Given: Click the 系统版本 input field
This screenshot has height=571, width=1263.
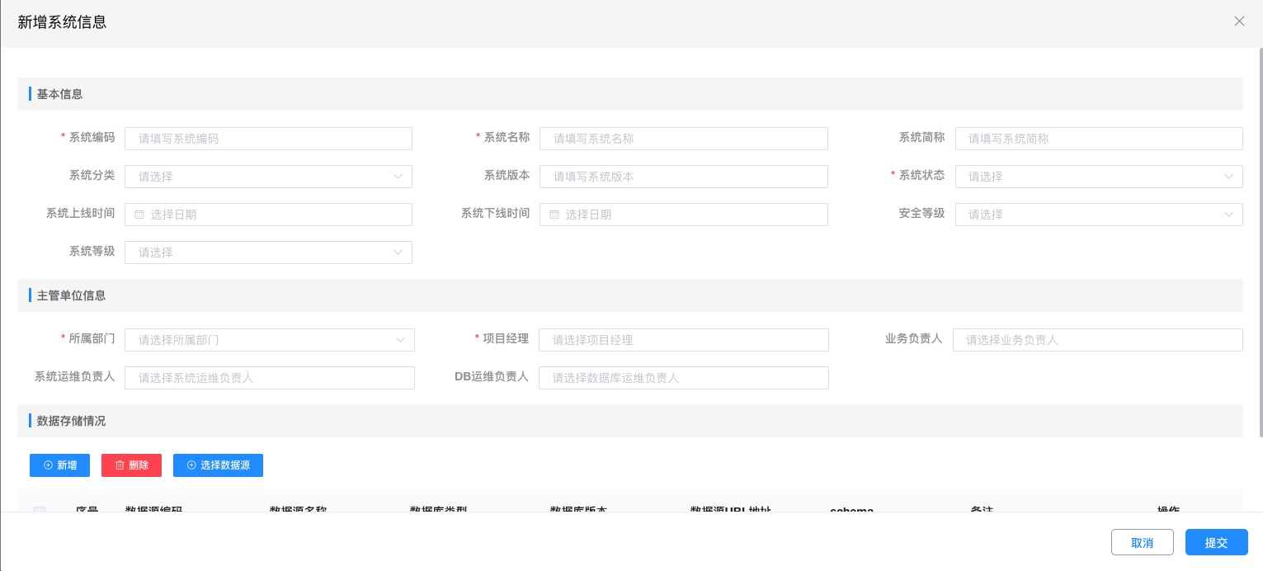Looking at the screenshot, I should pos(683,177).
